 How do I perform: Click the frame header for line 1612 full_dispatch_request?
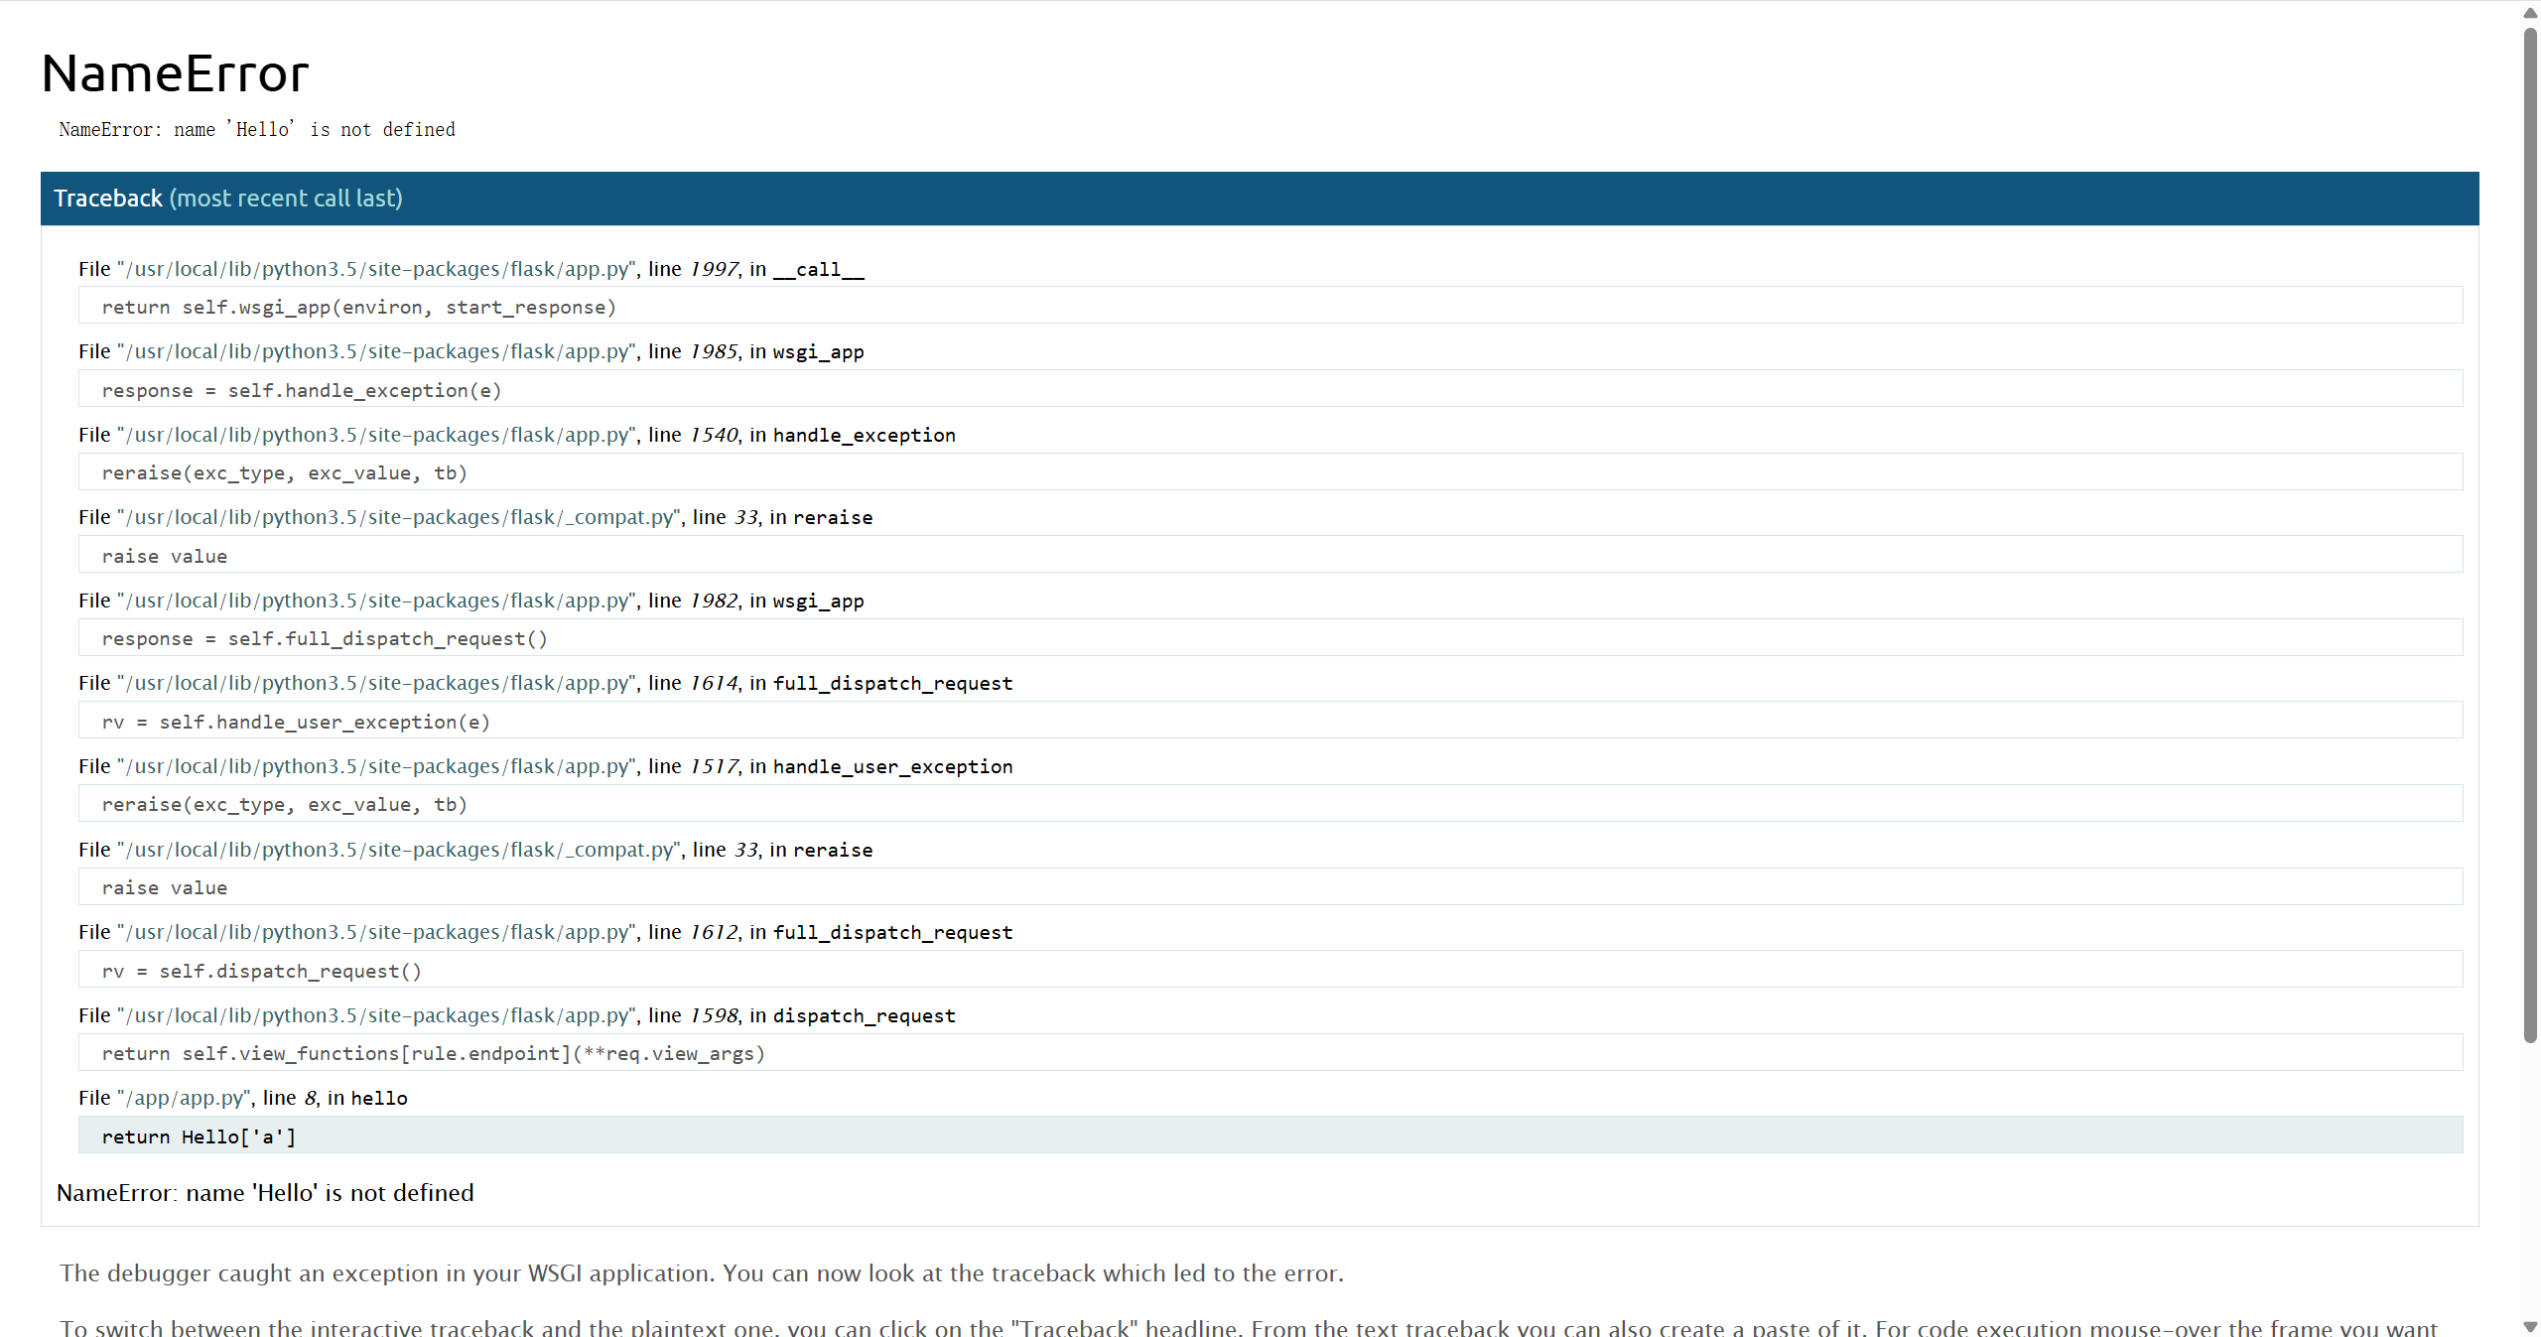coord(546,932)
